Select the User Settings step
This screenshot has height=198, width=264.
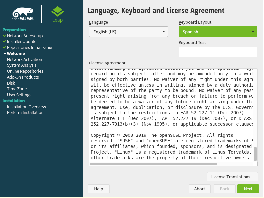(19, 95)
